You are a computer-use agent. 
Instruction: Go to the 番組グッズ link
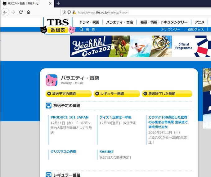196,29
